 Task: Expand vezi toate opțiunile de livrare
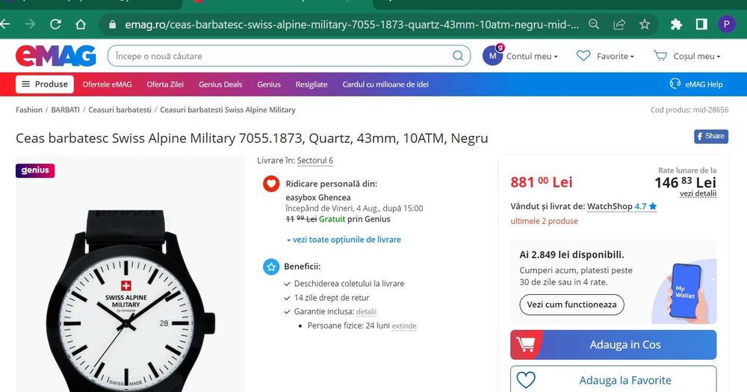(x=344, y=240)
